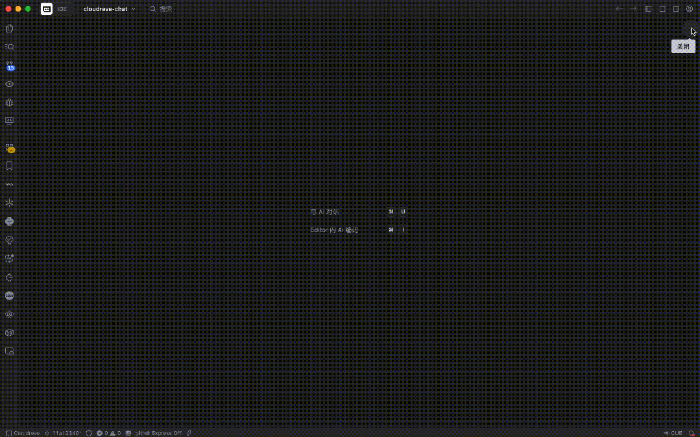Open the Explorer files icon in sidebar
700x437 pixels.
pyautogui.click(x=9, y=29)
